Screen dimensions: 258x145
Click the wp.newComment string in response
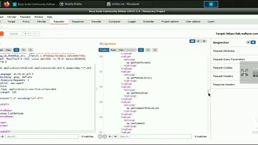coord(135,123)
